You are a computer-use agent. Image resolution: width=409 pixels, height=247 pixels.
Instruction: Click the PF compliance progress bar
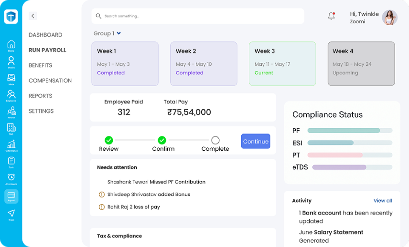pyautogui.click(x=350, y=130)
